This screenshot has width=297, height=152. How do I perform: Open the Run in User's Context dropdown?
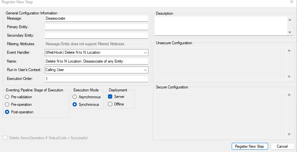tap(145, 70)
